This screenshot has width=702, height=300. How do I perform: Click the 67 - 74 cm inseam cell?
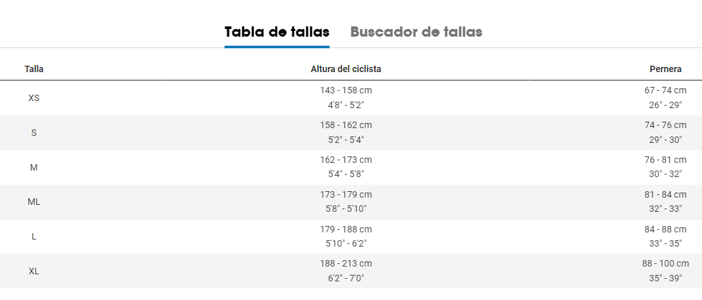point(665,91)
